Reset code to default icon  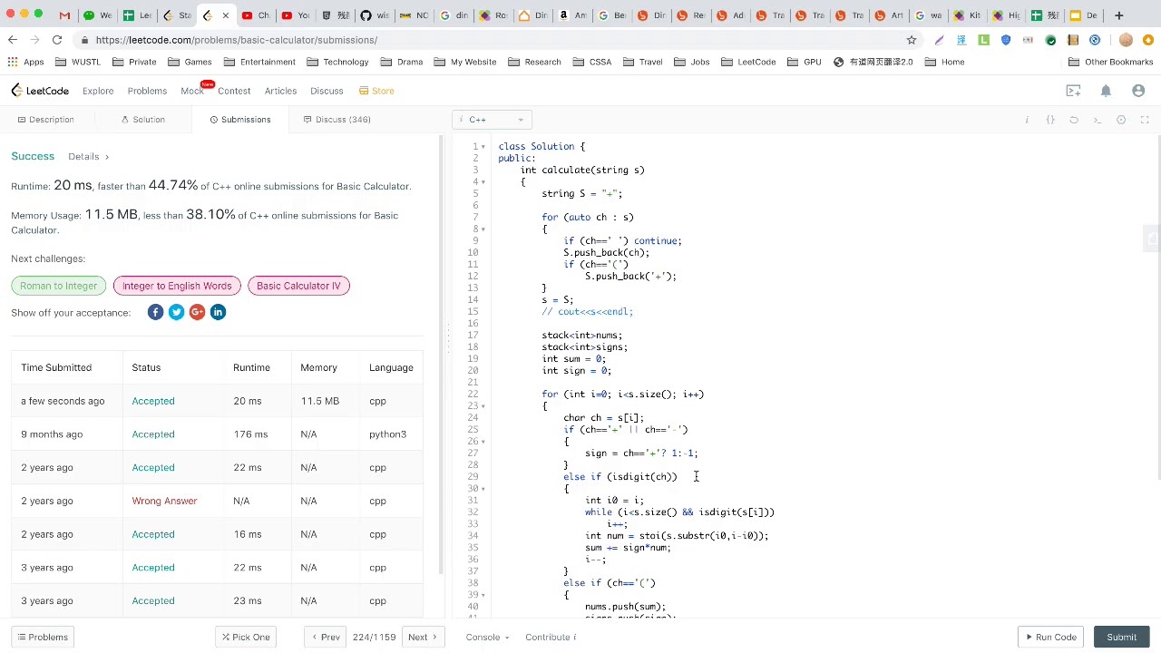[x=1074, y=120]
